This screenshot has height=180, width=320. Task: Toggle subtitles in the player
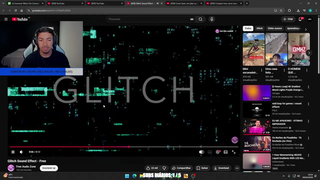pyautogui.click(x=210, y=152)
